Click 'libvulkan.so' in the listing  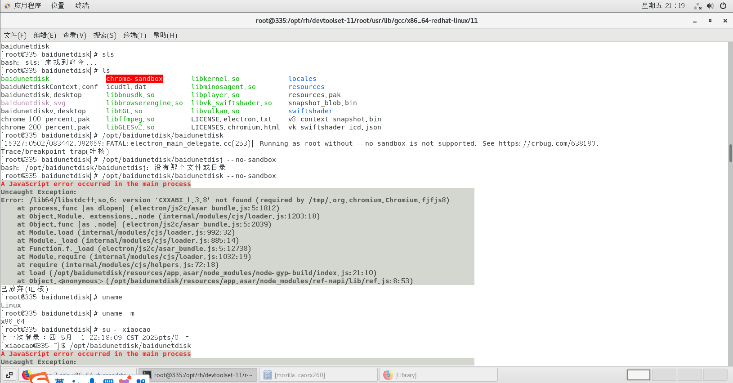point(215,111)
